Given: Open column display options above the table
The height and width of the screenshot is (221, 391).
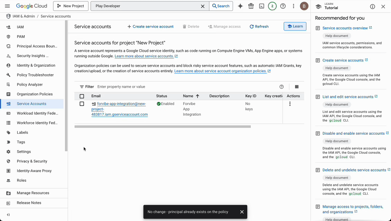Looking at the screenshot, I should 296,86.
